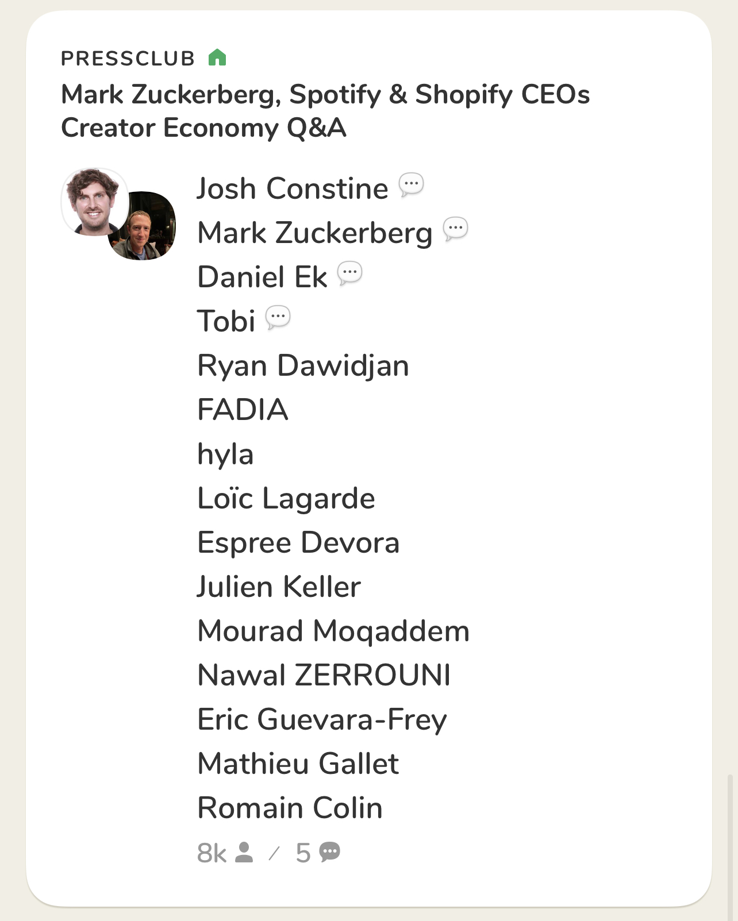Select FADIA from the participant list
Viewport: 738px width, 921px height.
coord(243,410)
